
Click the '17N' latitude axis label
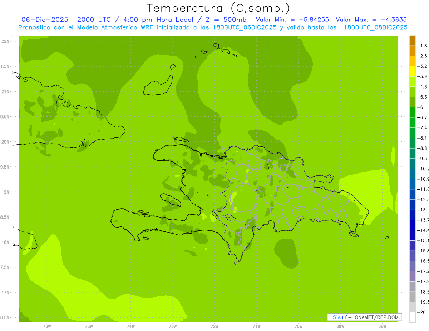point(5,292)
